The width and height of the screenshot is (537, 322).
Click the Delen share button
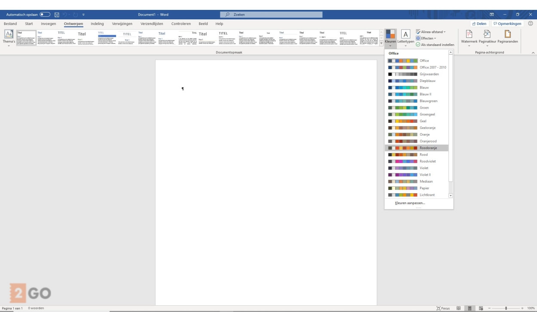click(x=479, y=24)
